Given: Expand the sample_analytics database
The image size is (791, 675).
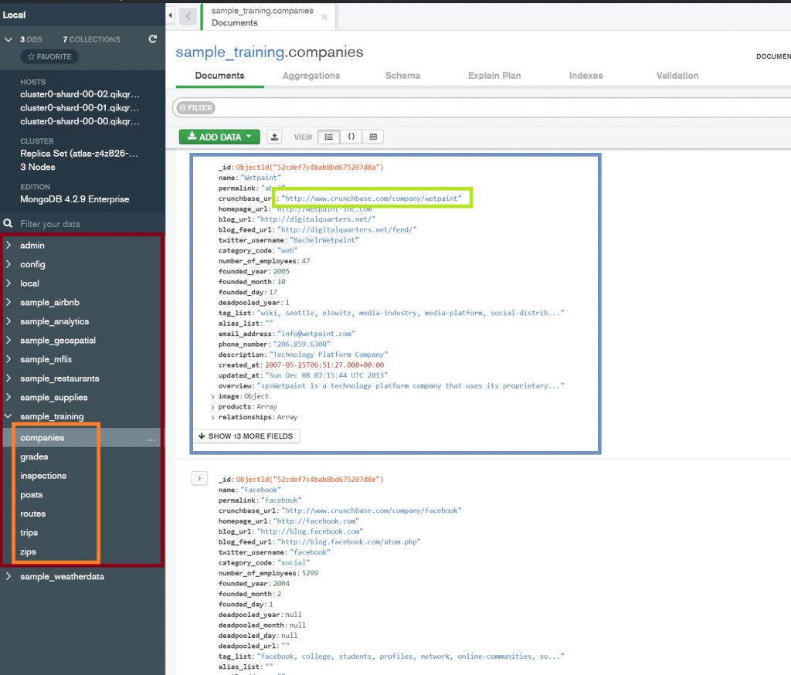Looking at the screenshot, I should tap(8, 321).
